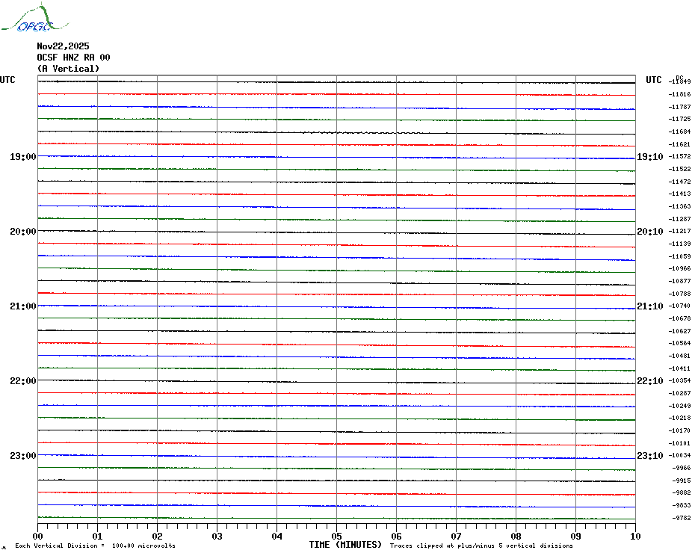695x556 pixels.
Task: Select the -9782 offset value at bottom right
Action: (681, 518)
